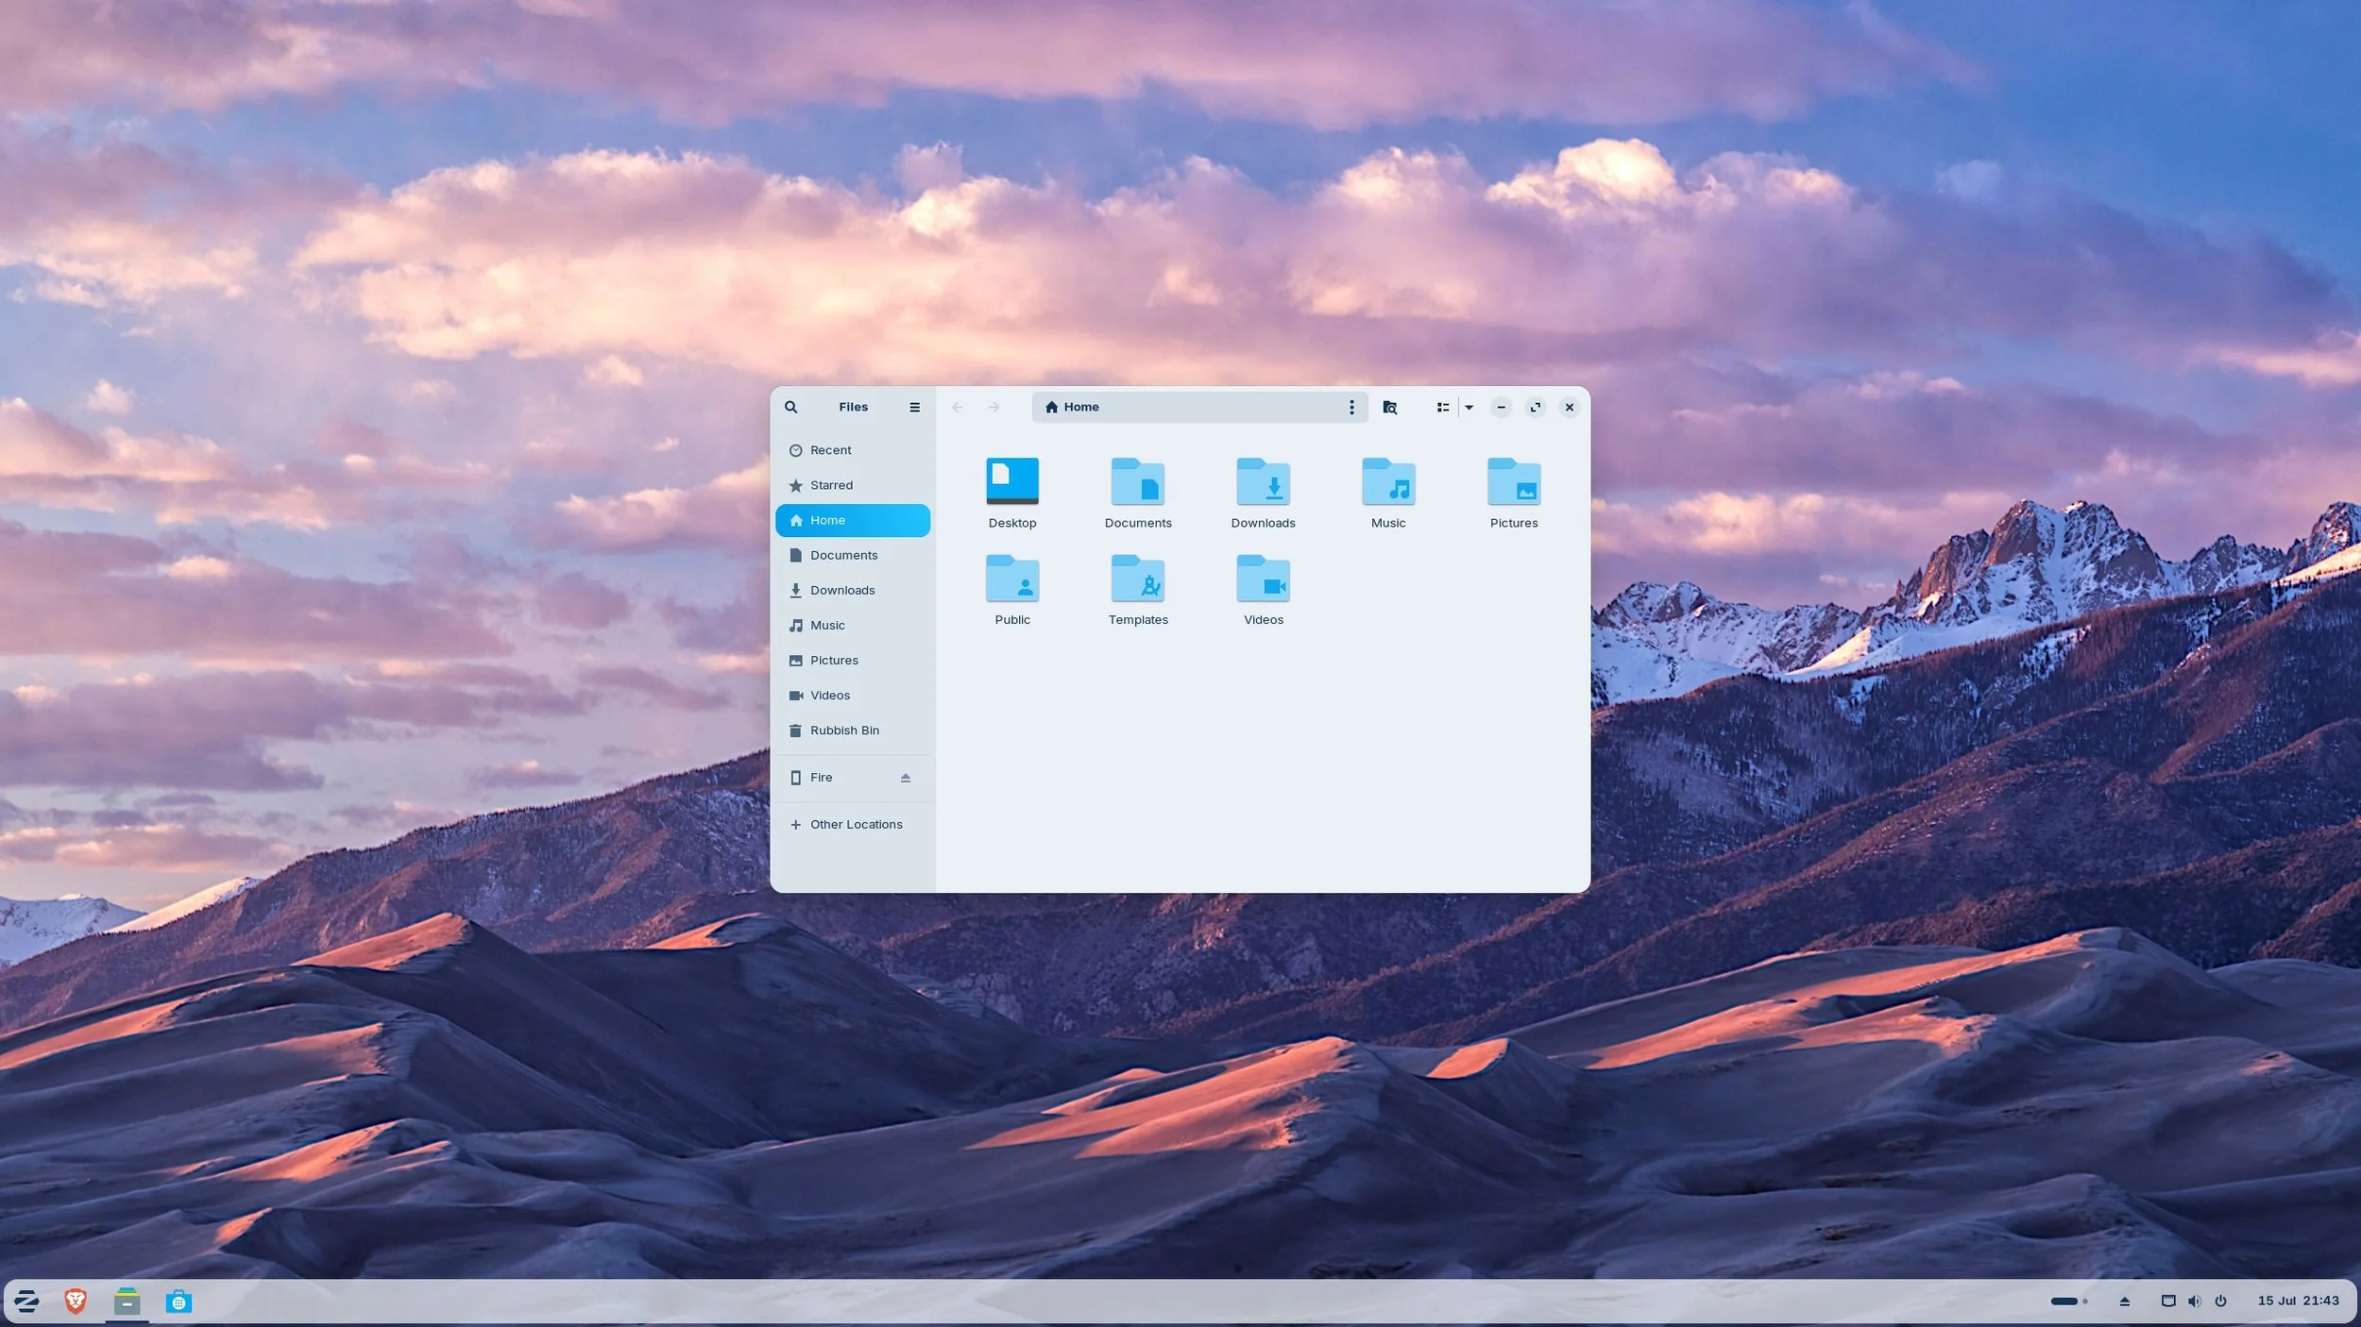
Task: Expand the view options dropdown arrow
Action: 1469,407
